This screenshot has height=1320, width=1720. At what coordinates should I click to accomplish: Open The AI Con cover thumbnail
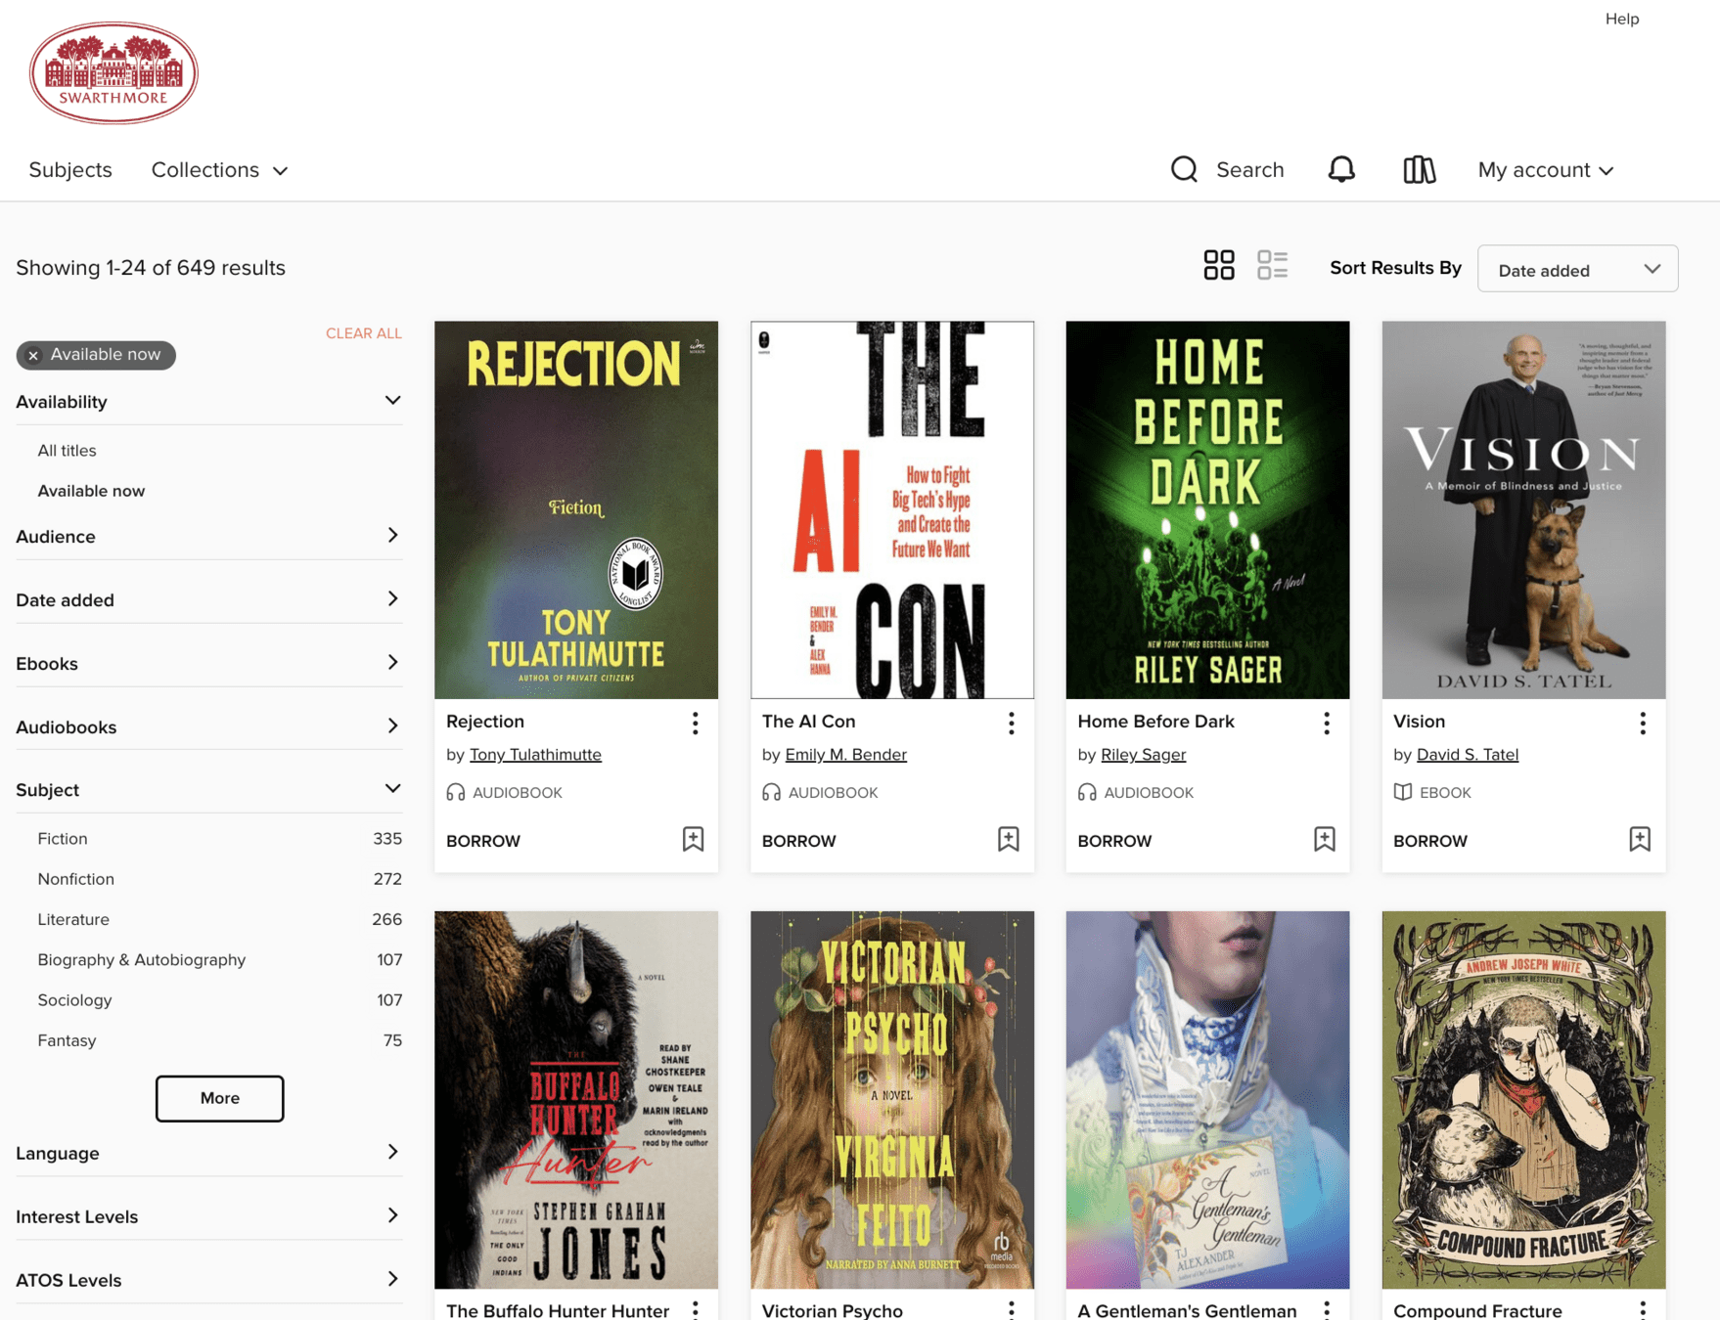[892, 509]
